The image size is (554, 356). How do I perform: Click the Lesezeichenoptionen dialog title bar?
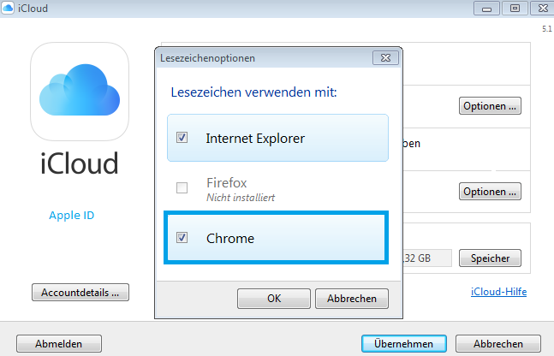[x=257, y=58]
